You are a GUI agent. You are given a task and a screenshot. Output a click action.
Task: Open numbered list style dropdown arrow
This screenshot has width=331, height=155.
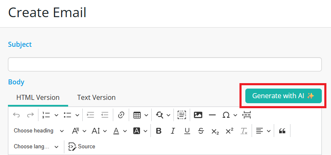56,115
